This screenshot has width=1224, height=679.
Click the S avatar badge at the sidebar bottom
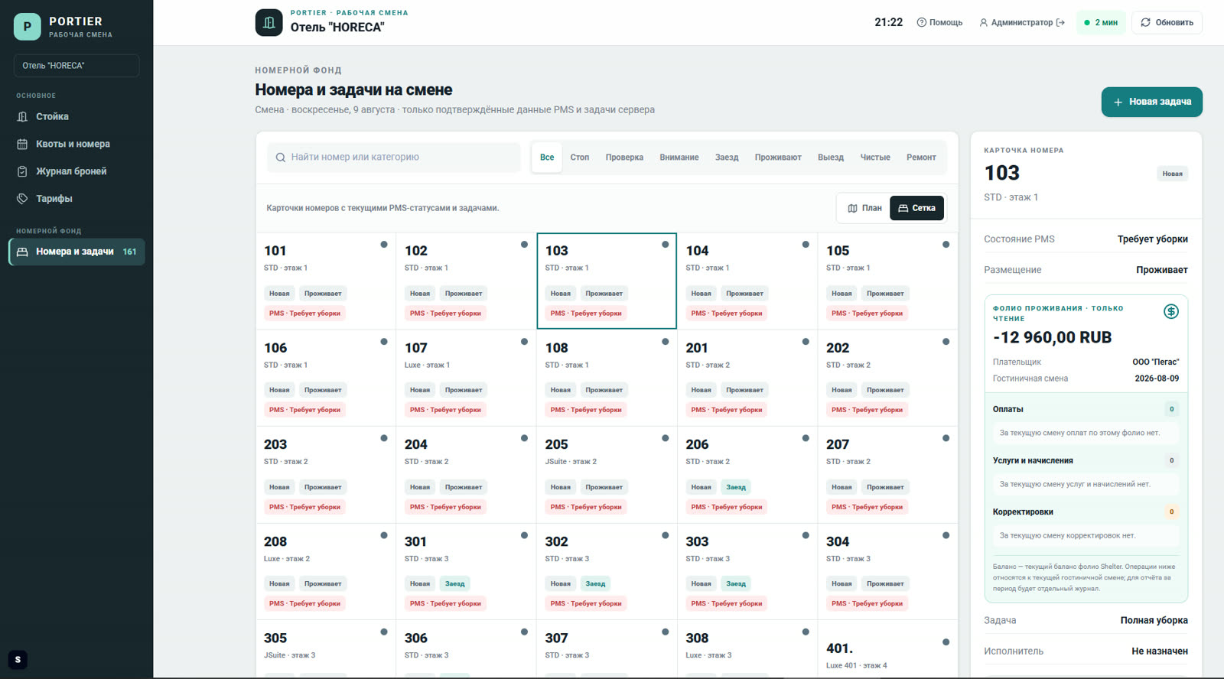(18, 660)
